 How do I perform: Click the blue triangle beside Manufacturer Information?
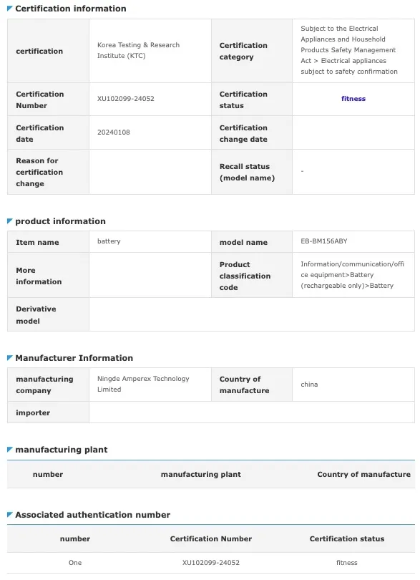point(10,358)
